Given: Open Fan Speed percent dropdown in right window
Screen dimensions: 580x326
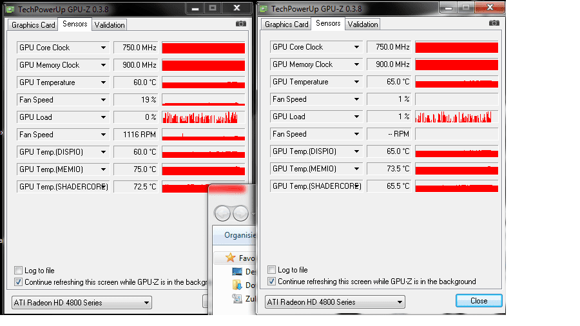Looking at the screenshot, I should click(356, 99).
